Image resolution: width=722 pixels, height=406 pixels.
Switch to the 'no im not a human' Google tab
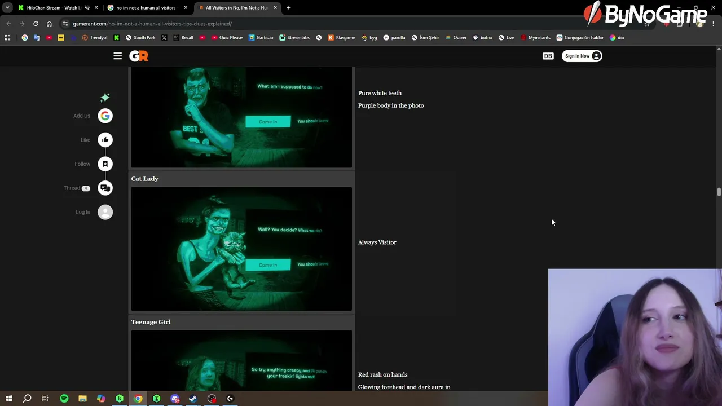pyautogui.click(x=147, y=8)
